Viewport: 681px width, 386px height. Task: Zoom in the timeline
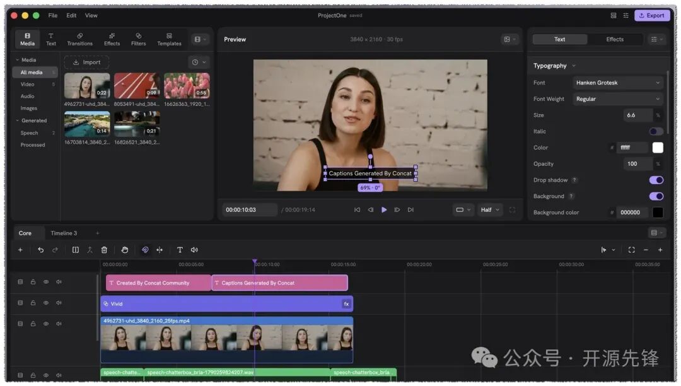point(660,250)
